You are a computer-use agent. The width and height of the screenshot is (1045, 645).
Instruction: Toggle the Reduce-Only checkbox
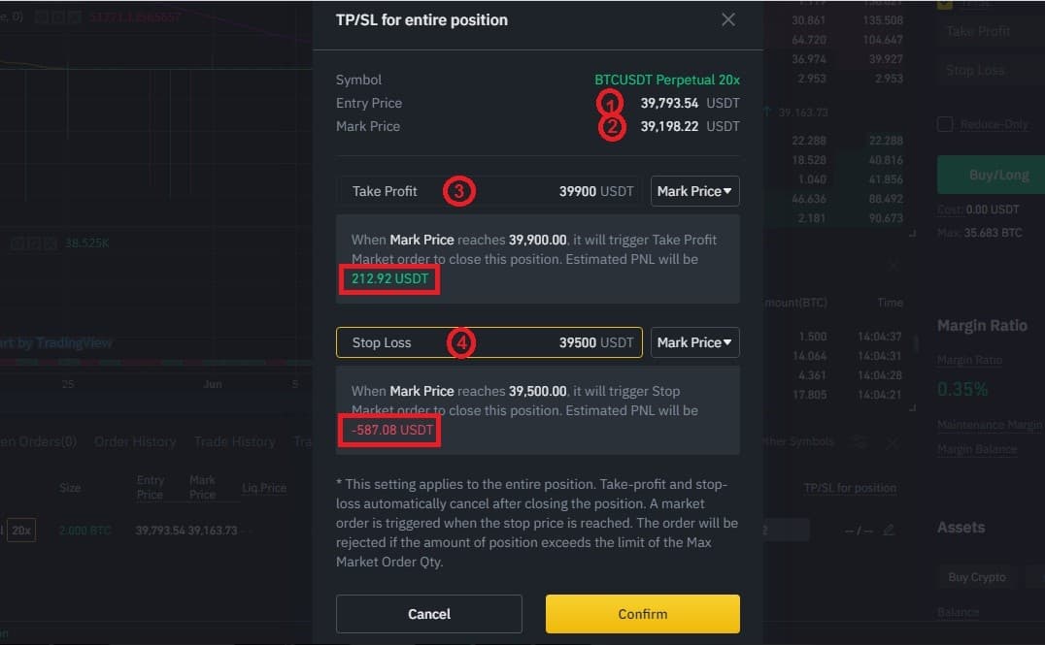pos(944,124)
